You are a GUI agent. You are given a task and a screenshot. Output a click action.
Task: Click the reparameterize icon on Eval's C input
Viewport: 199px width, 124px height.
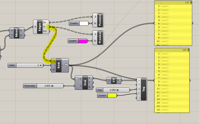pyautogui.click(x=77, y=79)
